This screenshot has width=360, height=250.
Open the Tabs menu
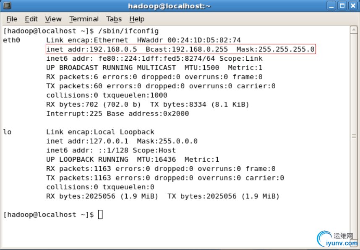[114, 19]
